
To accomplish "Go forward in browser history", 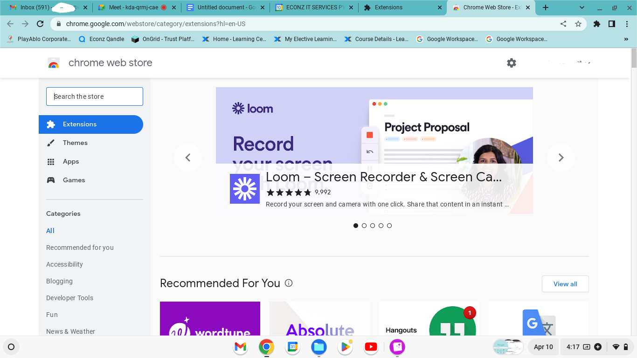I will pyautogui.click(x=25, y=24).
